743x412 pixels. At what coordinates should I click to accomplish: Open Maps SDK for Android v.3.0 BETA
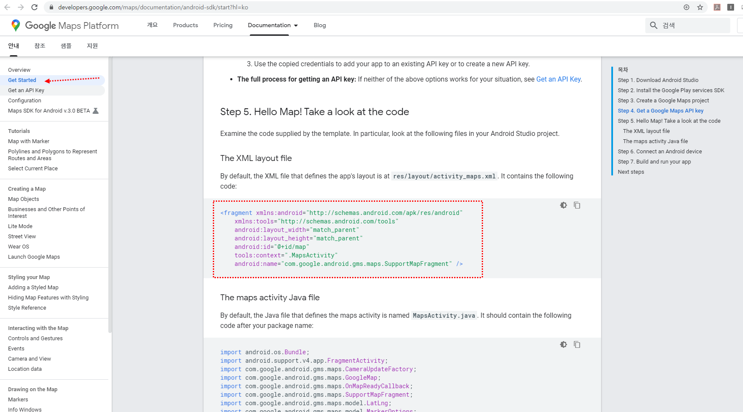(x=49, y=111)
